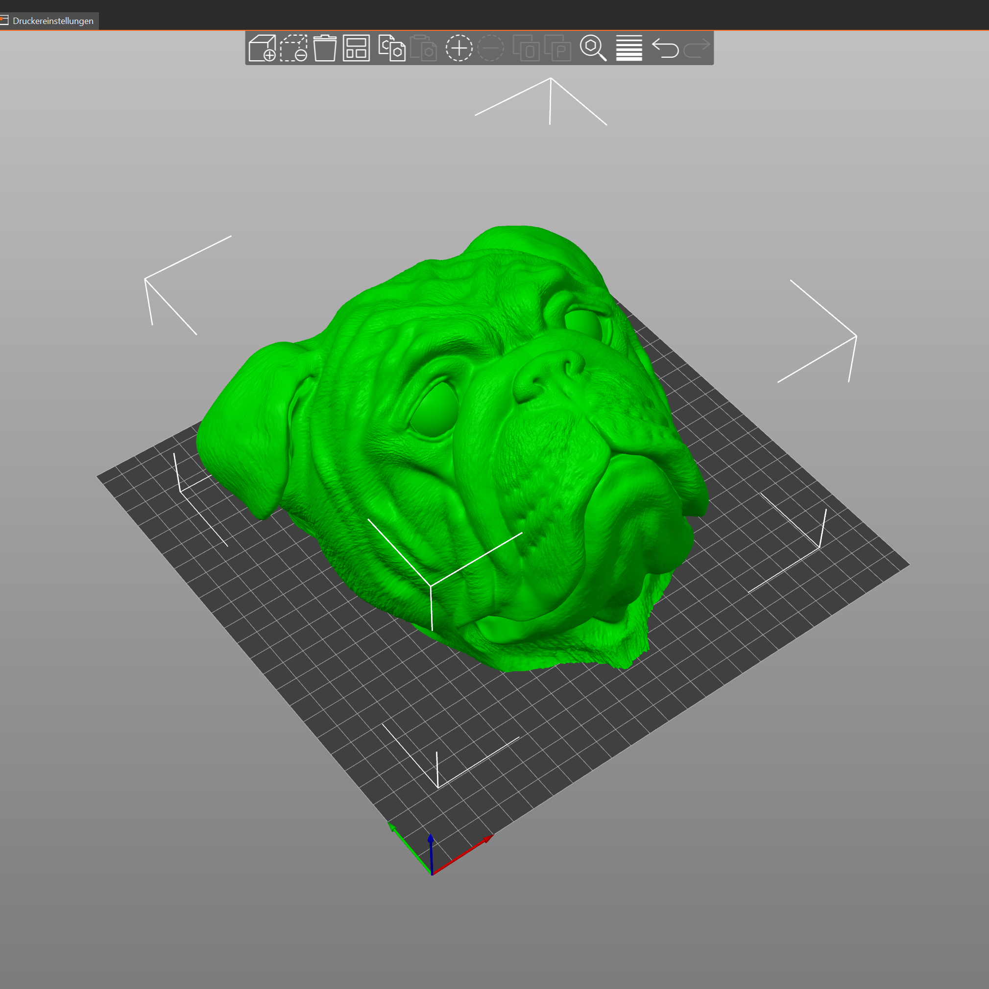Click the Add object cube icon
This screenshot has width=989, height=989.
point(262,48)
